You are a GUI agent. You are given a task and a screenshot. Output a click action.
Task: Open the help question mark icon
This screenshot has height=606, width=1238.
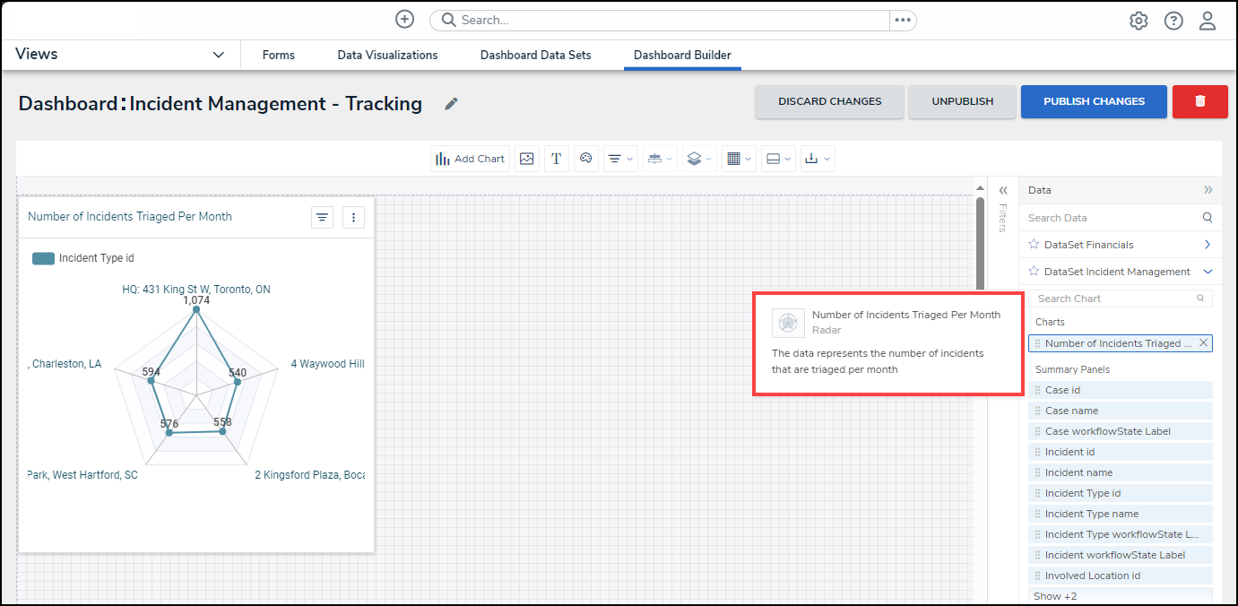pos(1173,21)
